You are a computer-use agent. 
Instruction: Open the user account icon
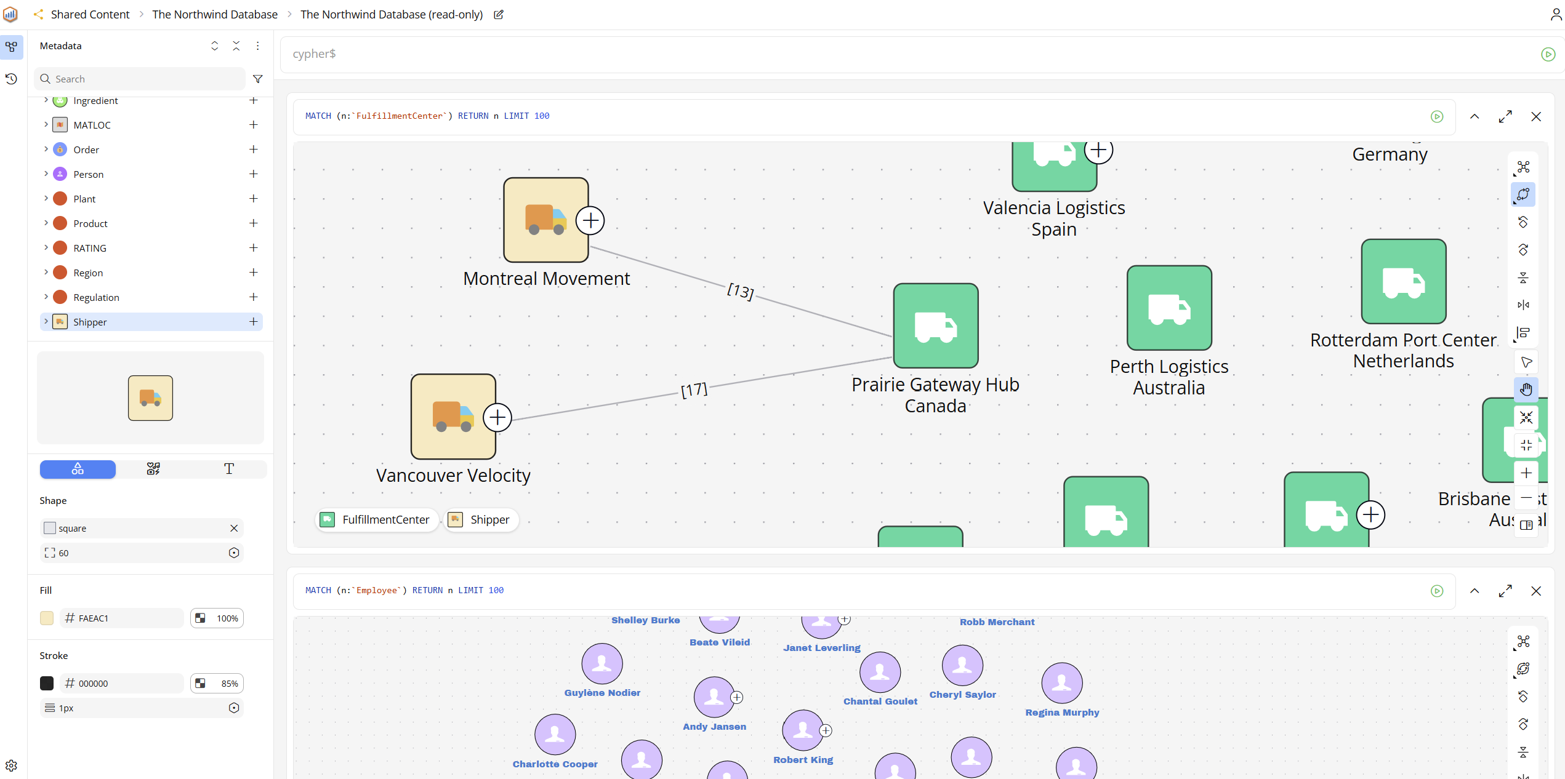[x=1556, y=14]
